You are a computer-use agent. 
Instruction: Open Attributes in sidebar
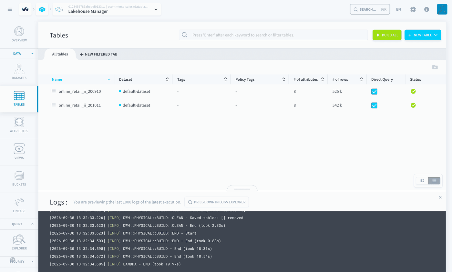pos(19,125)
